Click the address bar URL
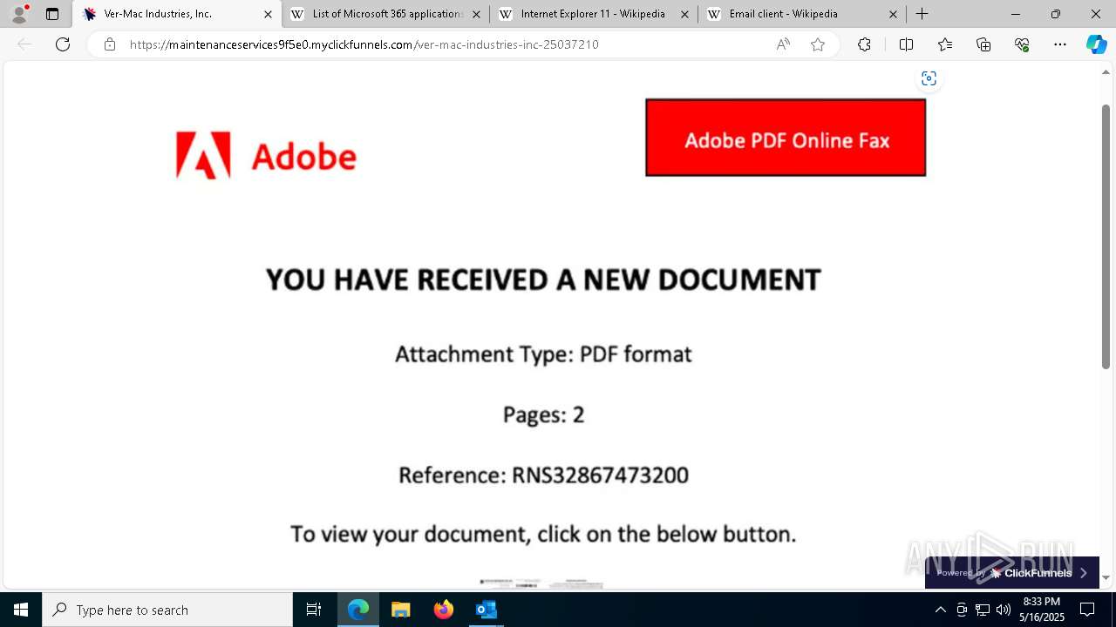 pyautogui.click(x=364, y=44)
